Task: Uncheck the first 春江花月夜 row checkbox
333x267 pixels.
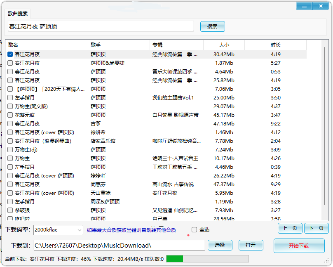Action: coord(10,54)
